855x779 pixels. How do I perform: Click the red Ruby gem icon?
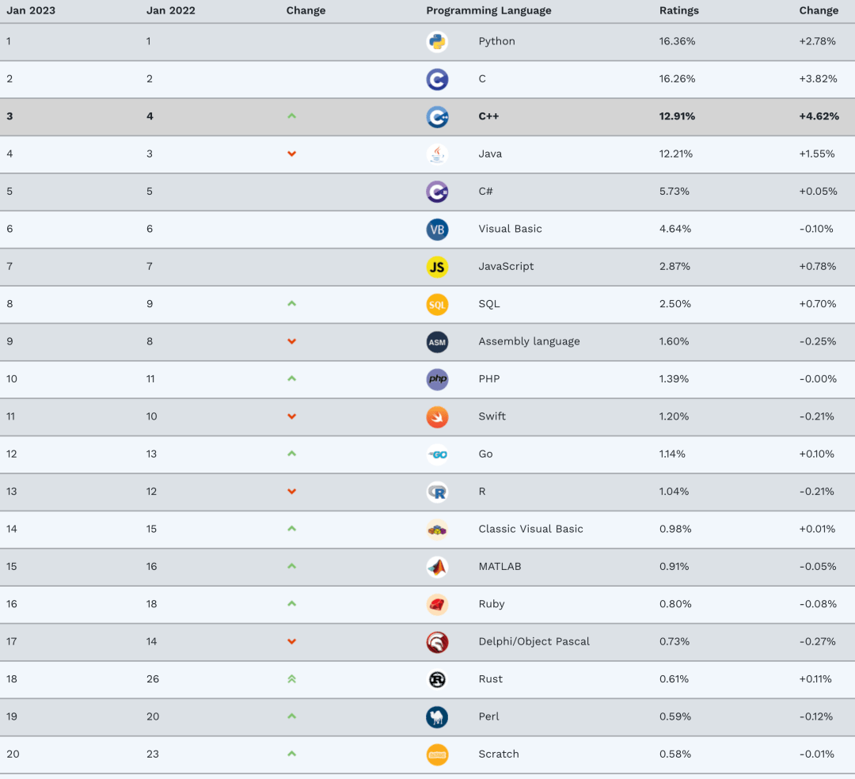[437, 604]
